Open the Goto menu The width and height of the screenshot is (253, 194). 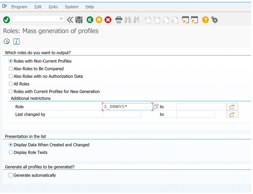[x=53, y=7]
